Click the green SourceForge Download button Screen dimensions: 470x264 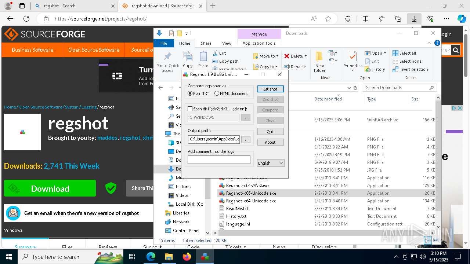[50, 188]
